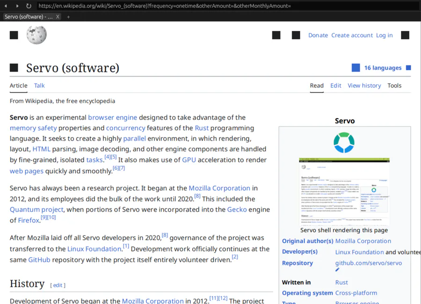The width and height of the screenshot is (421, 304).
Task: Follow the memory safety link
Action: point(33,128)
